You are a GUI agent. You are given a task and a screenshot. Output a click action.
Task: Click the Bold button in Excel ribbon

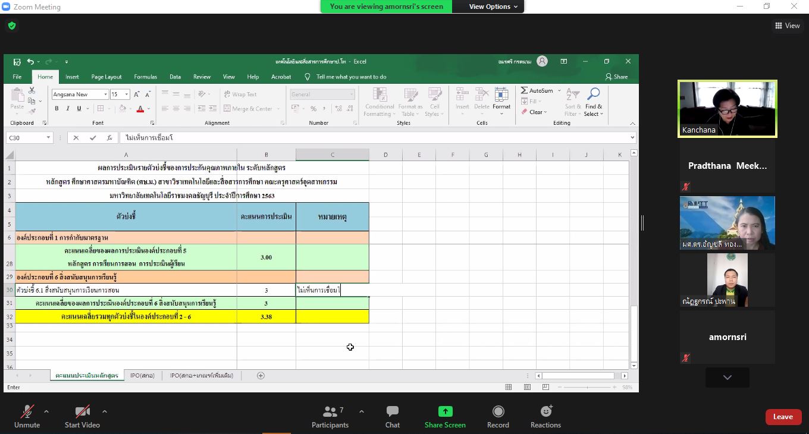[57, 109]
